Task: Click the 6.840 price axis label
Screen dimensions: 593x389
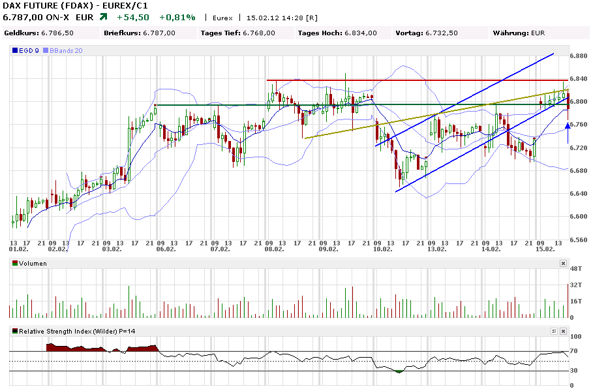Action: pyautogui.click(x=579, y=79)
